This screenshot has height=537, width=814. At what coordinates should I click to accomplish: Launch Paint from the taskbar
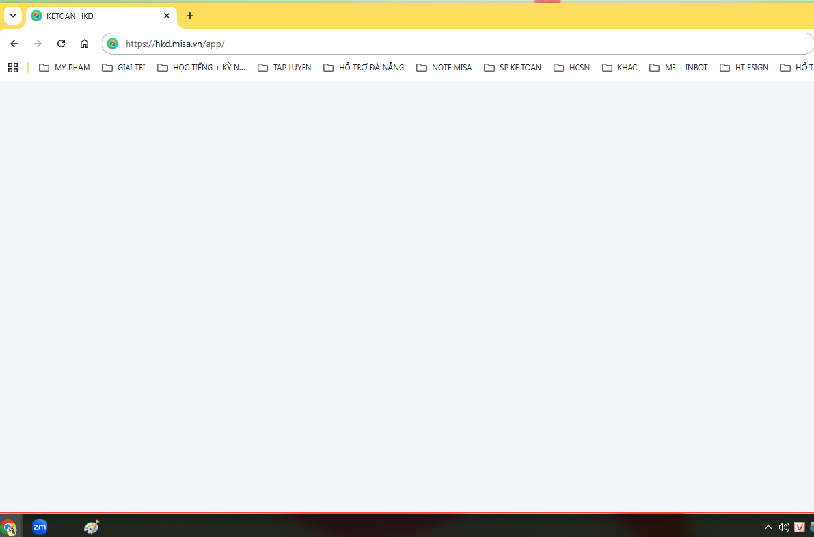pyautogui.click(x=91, y=527)
